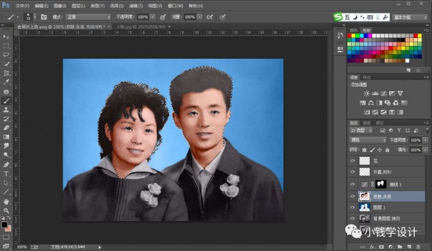Expand the 基本功能 workspace dropdown
Viewport: 432px width, 251px height.
[410, 17]
